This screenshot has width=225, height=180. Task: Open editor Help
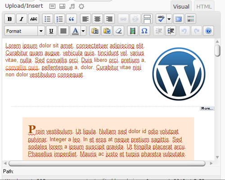208,31
